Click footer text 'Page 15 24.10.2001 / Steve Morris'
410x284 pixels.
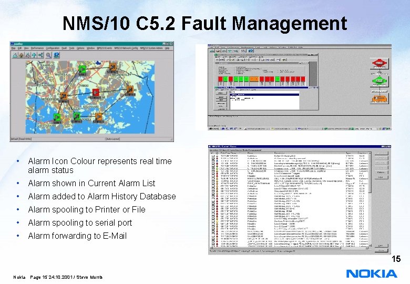[x=66, y=277]
